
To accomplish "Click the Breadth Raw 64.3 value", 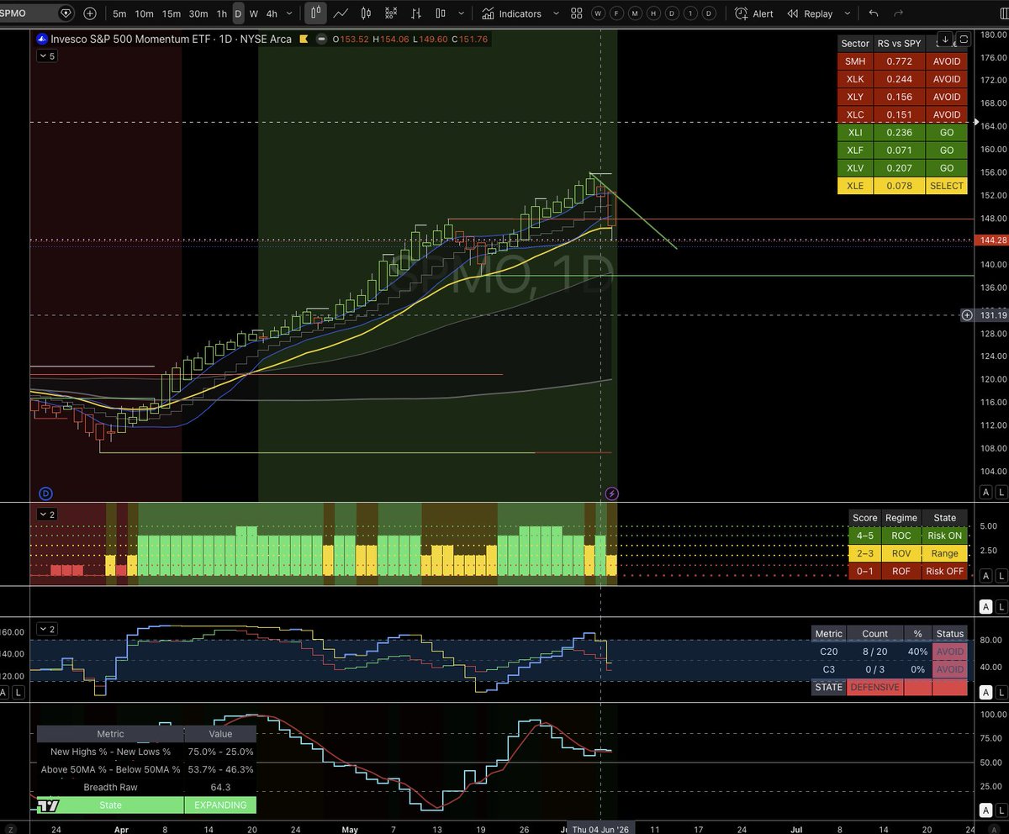I will coord(220,787).
